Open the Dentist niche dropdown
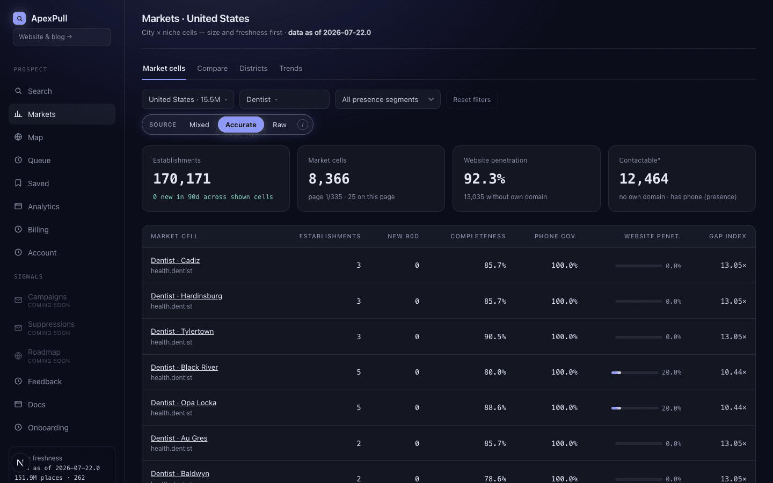 click(285, 99)
